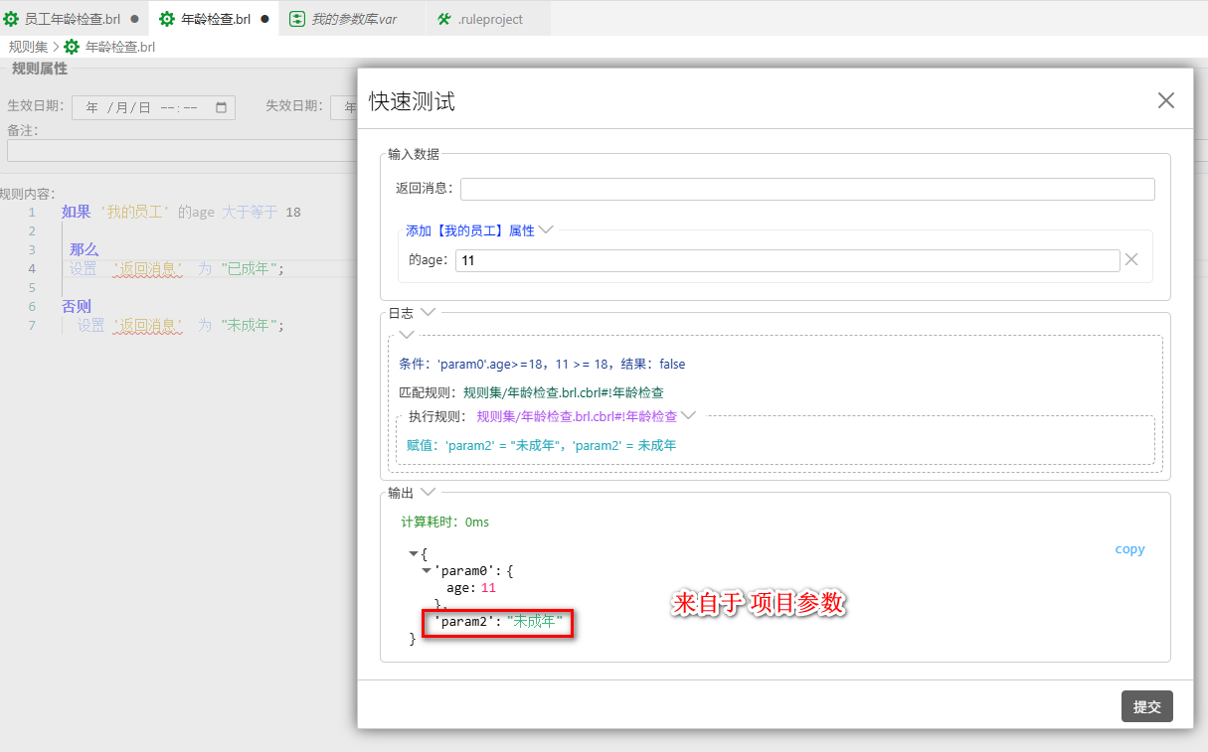Image resolution: width=1208 pixels, height=752 pixels.
Task: Click the .ruleproject tools icon
Action: [x=444, y=19]
